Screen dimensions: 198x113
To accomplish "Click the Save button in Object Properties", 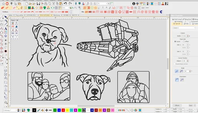I will tap(190, 105).
